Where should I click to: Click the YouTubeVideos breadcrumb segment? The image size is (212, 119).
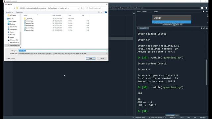[53, 8]
